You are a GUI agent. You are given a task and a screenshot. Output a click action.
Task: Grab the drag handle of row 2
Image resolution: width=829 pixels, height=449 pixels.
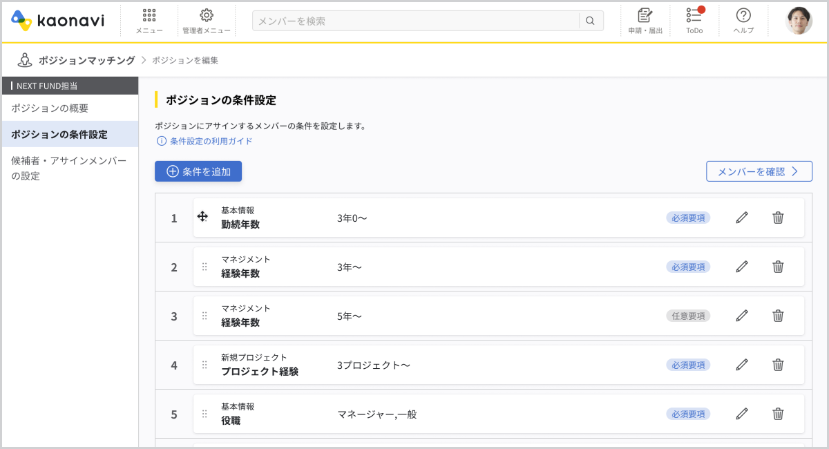pos(204,267)
